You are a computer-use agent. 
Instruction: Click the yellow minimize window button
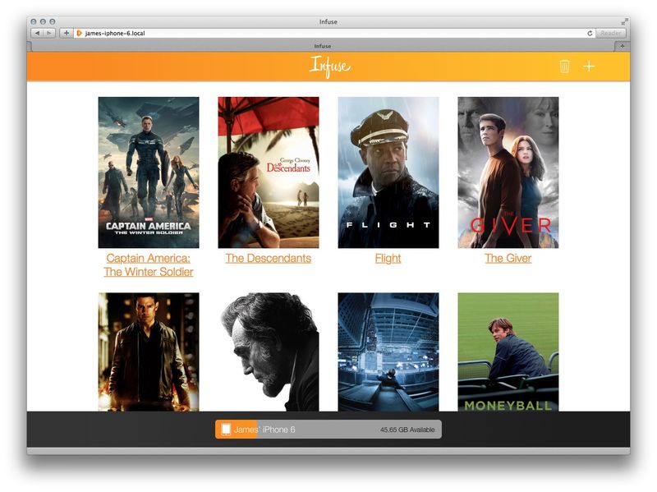coord(43,21)
